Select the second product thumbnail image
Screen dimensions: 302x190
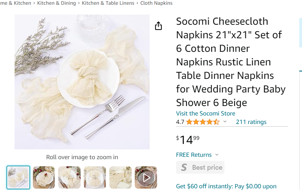(x=44, y=177)
